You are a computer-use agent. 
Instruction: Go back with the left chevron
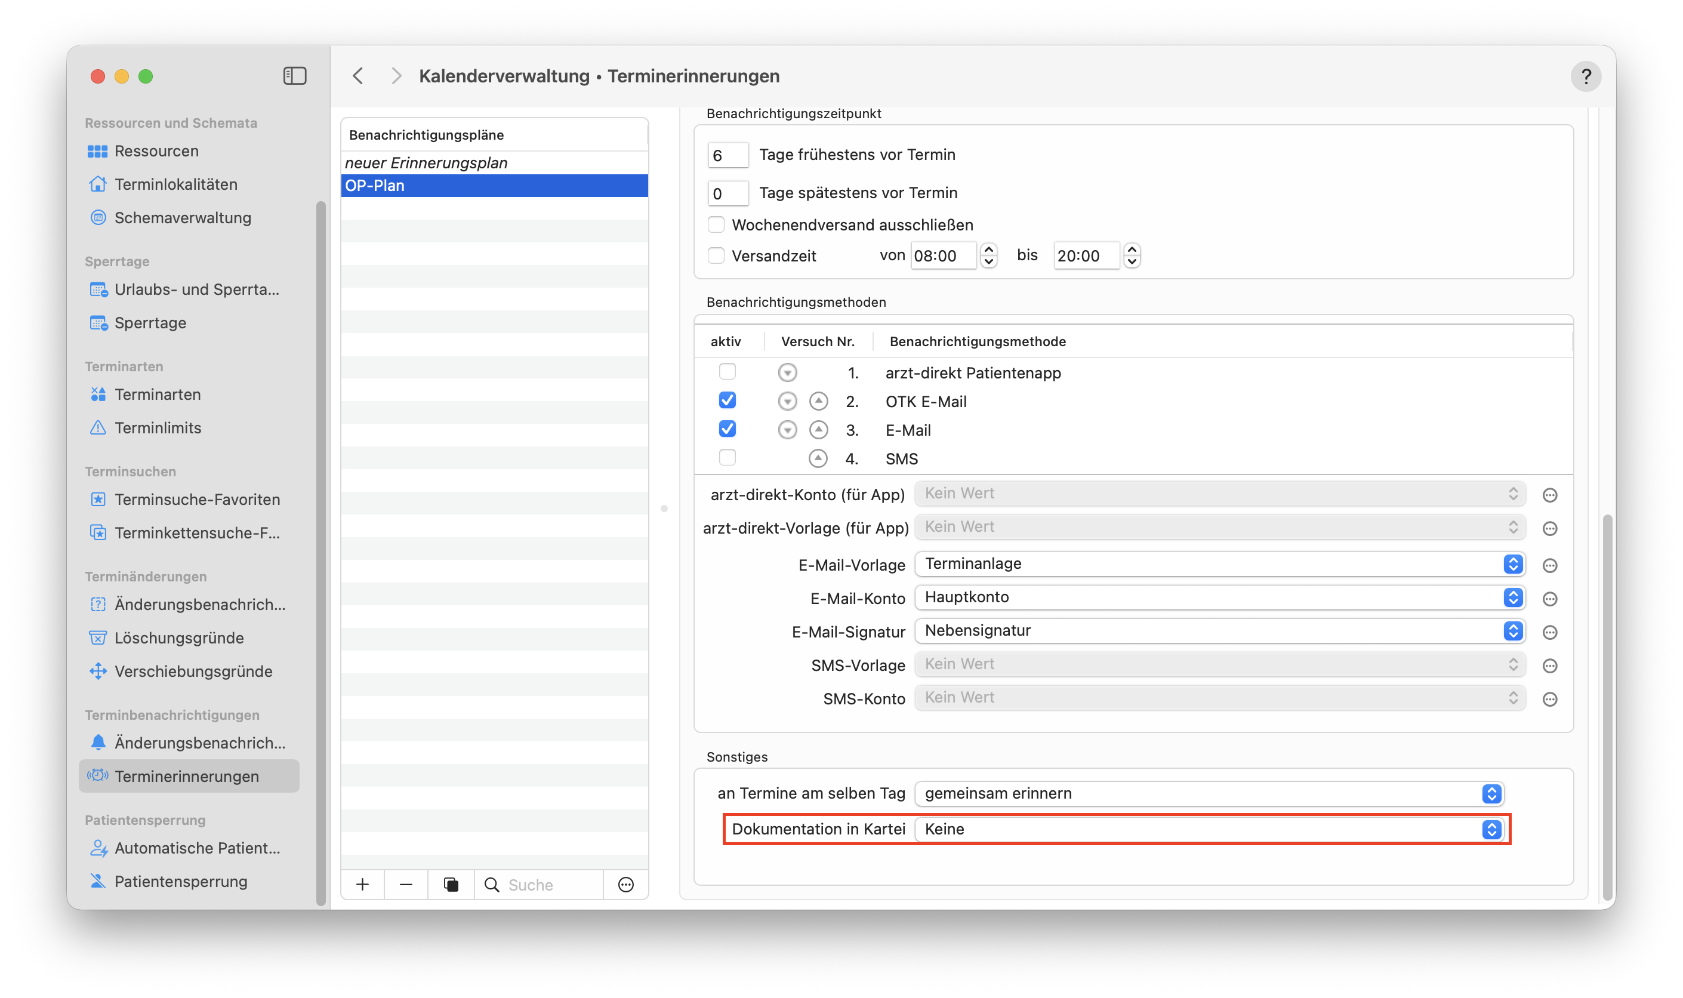pos(357,76)
